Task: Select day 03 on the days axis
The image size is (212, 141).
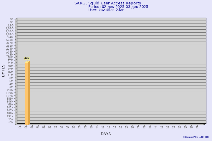Action: pyautogui.click(x=32, y=127)
